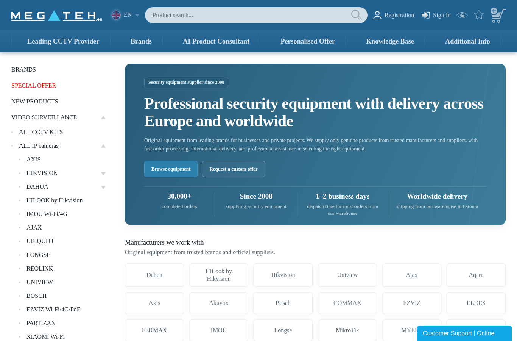The height and width of the screenshot is (341, 517).
Task: Select UNIVIEW sidebar item
Action: coord(40,282)
